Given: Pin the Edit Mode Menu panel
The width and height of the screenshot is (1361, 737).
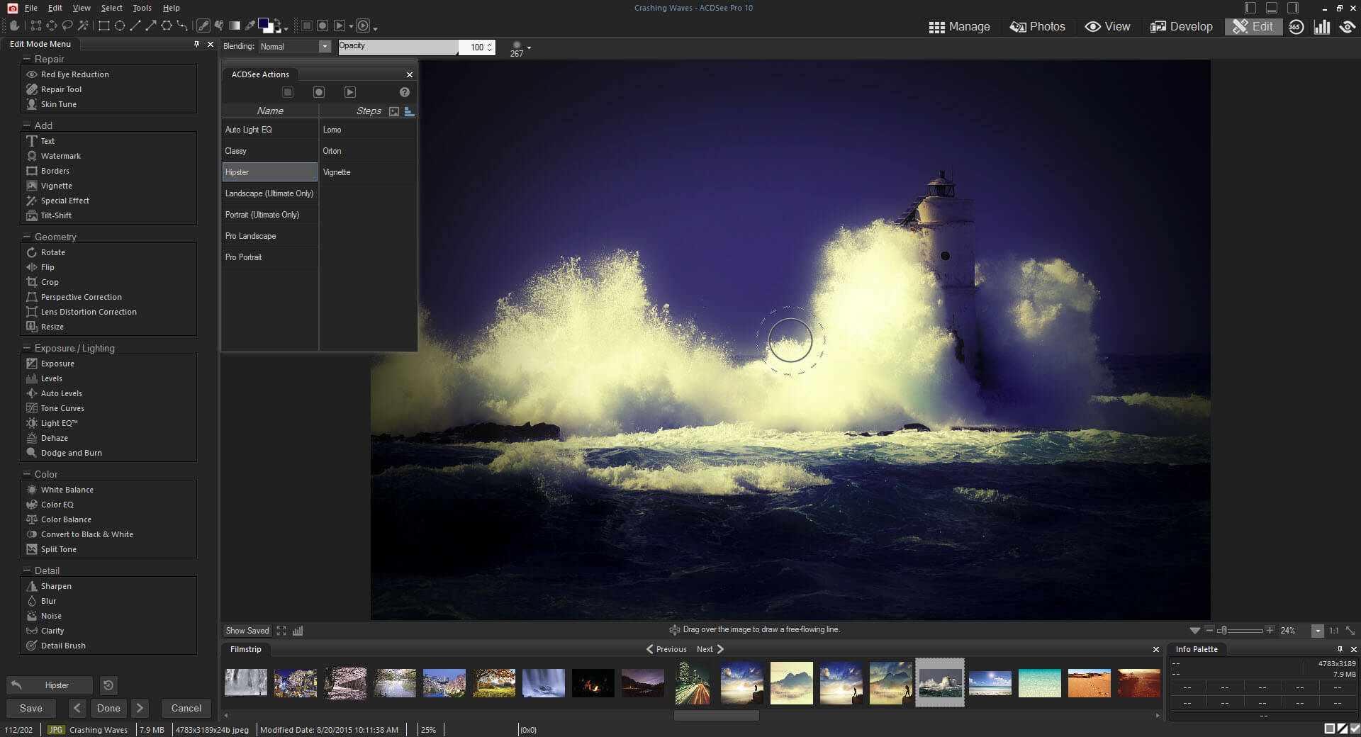Looking at the screenshot, I should [196, 44].
